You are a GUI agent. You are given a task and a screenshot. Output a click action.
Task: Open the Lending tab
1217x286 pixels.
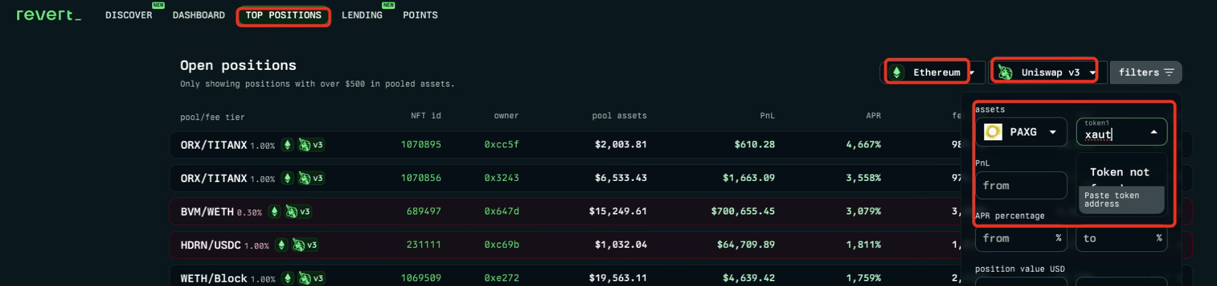click(x=362, y=16)
